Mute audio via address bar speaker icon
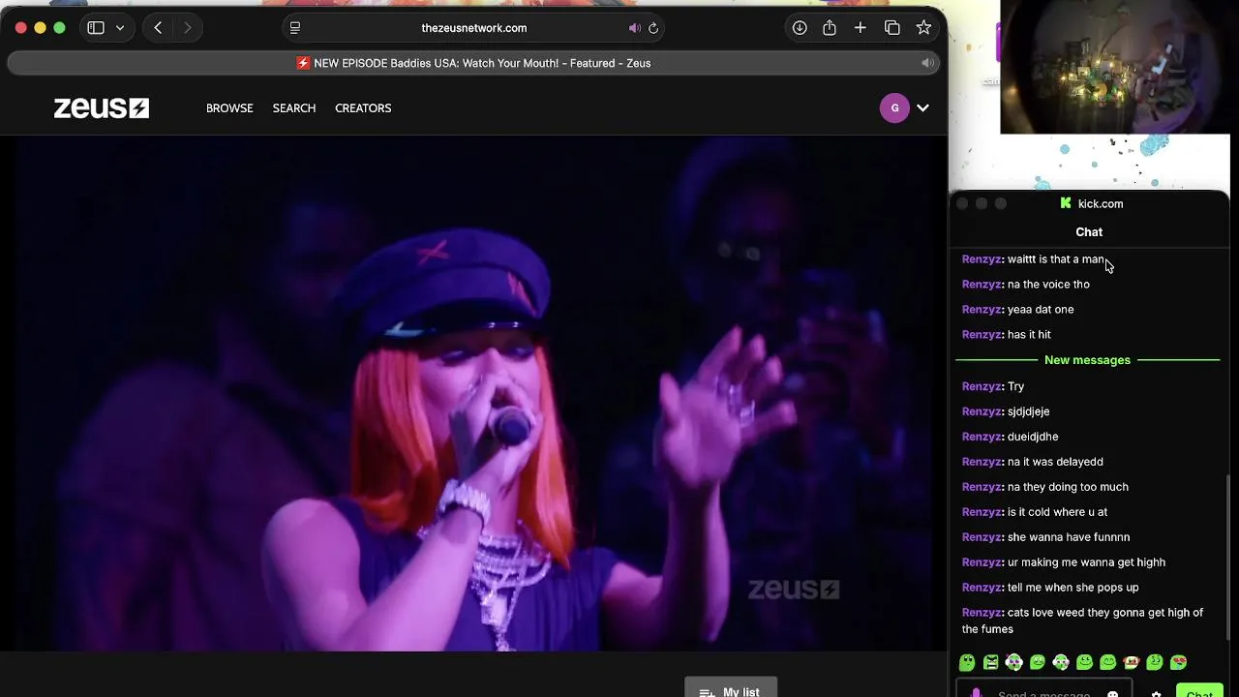 634,28
